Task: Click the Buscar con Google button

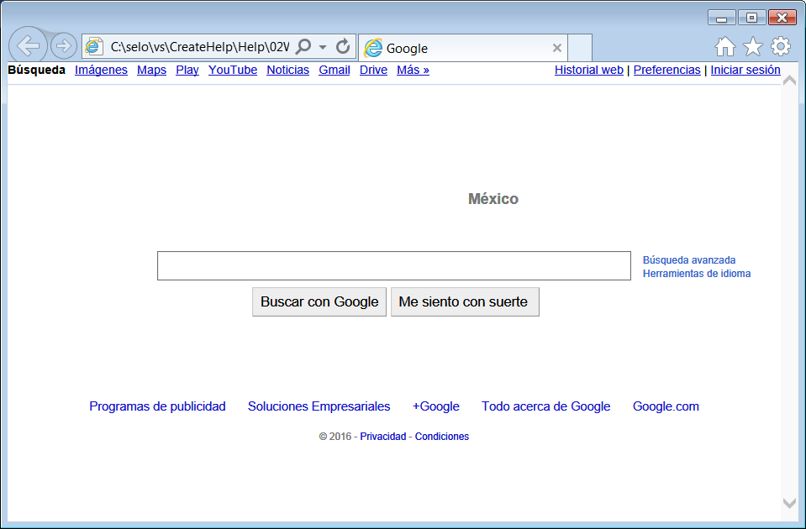Action: point(319,302)
